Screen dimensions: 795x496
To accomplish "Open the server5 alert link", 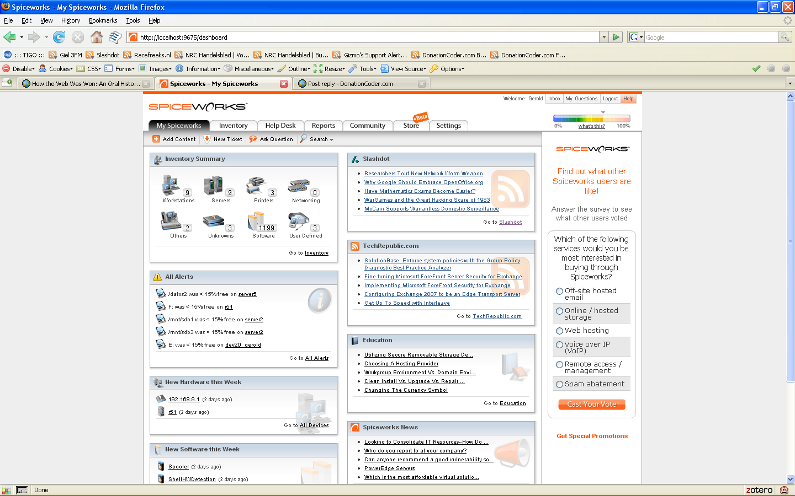I will click(247, 294).
